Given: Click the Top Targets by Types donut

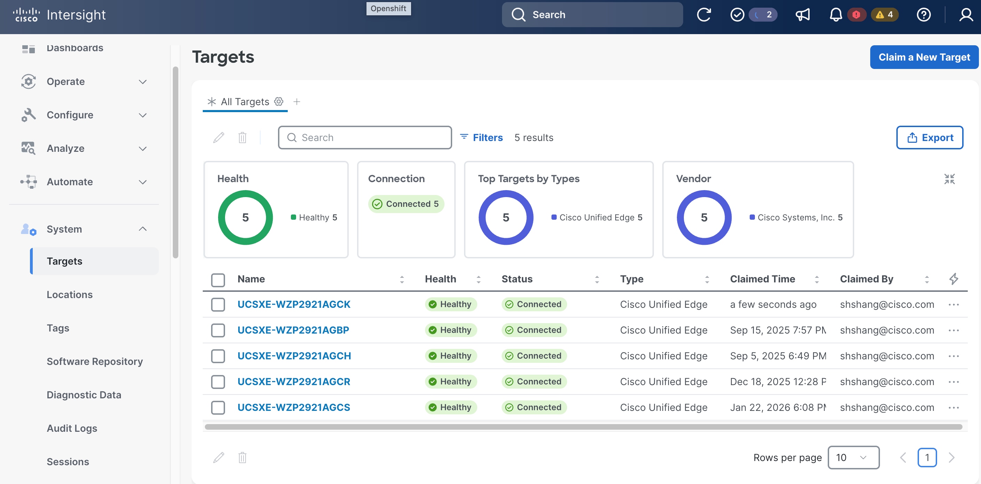Looking at the screenshot, I should 506,217.
